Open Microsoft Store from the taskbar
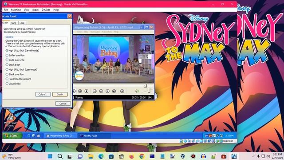This screenshot has height=160, width=284. 111,156
